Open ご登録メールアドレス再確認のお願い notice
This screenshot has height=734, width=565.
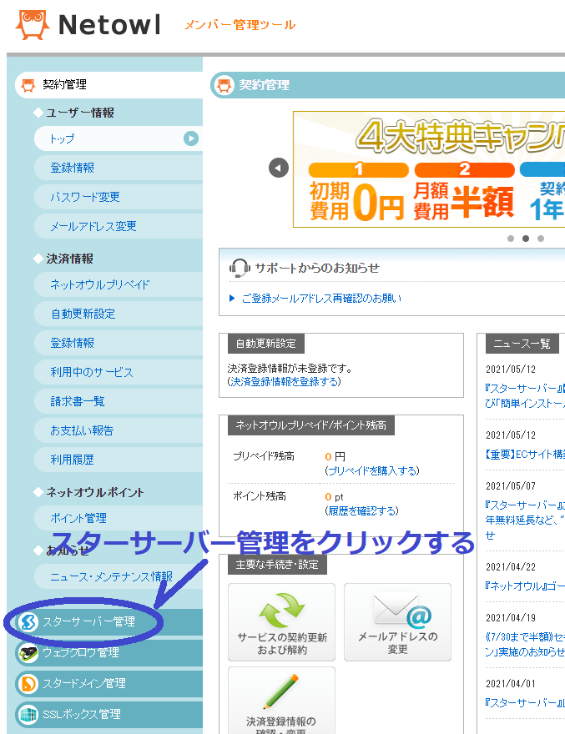321,299
